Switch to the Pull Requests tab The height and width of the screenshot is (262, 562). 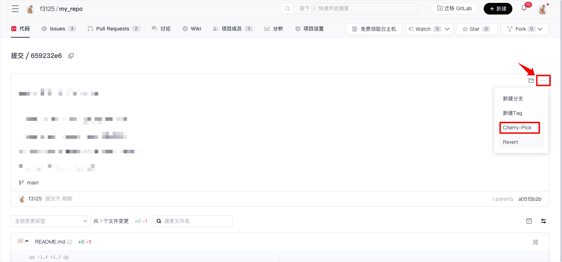pyautogui.click(x=112, y=29)
